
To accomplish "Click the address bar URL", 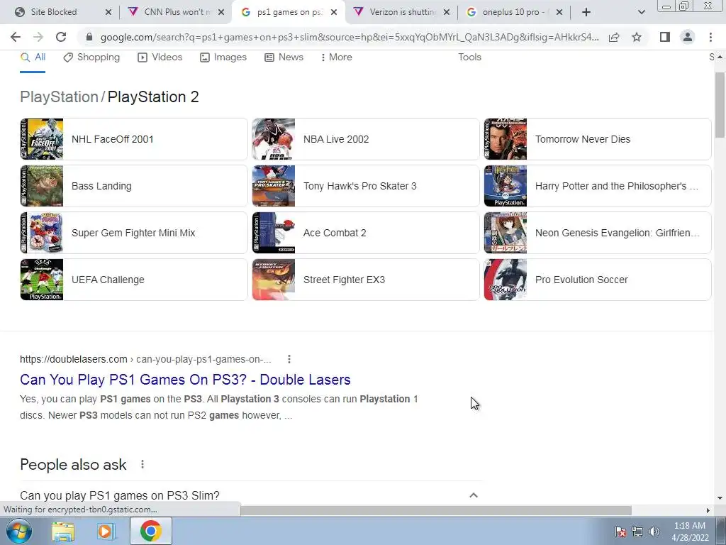I will [350, 37].
